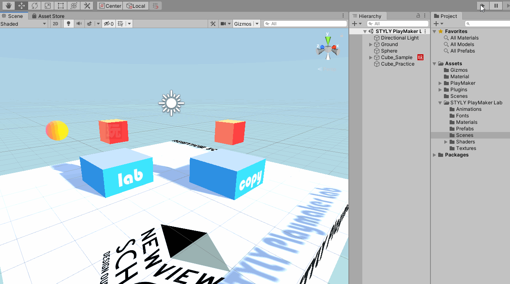Open STYLY PlayMaker scene row options menu
The image size is (510, 284).
426,31
